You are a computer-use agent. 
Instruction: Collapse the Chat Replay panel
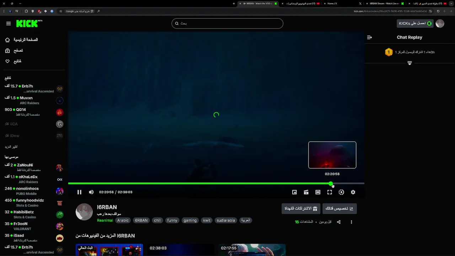pos(369,37)
